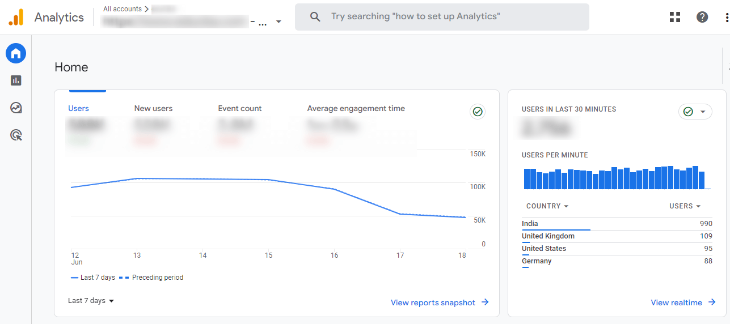Viewport: 730px width, 324px height.
Task: Click the search magnifier icon
Action: (x=315, y=17)
